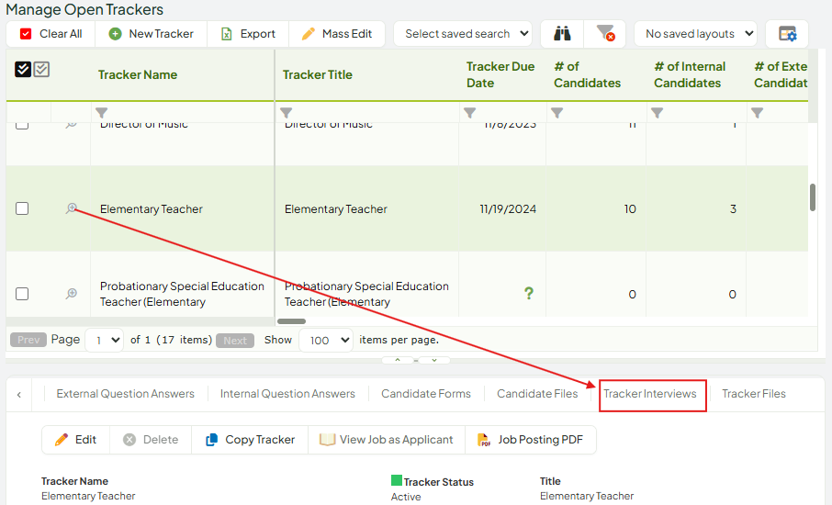The height and width of the screenshot is (505, 832).
Task: Click the grayed Delete button
Action: (x=151, y=440)
